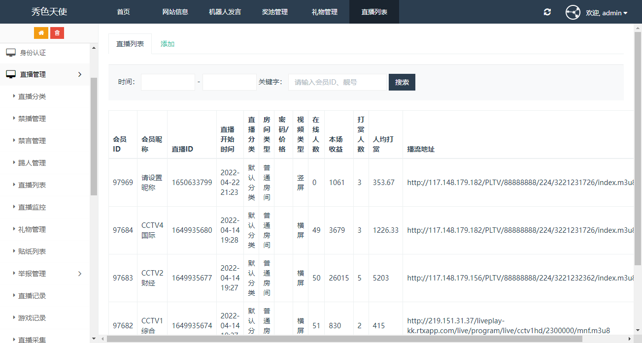Open 禁播管理 in the sidebar
Viewport: 642px width, 343px height.
(x=32, y=119)
